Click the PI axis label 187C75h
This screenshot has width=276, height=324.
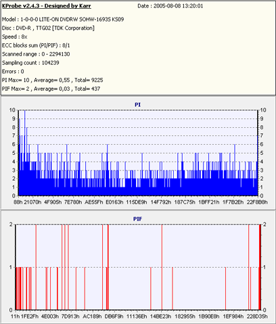pos(185,202)
